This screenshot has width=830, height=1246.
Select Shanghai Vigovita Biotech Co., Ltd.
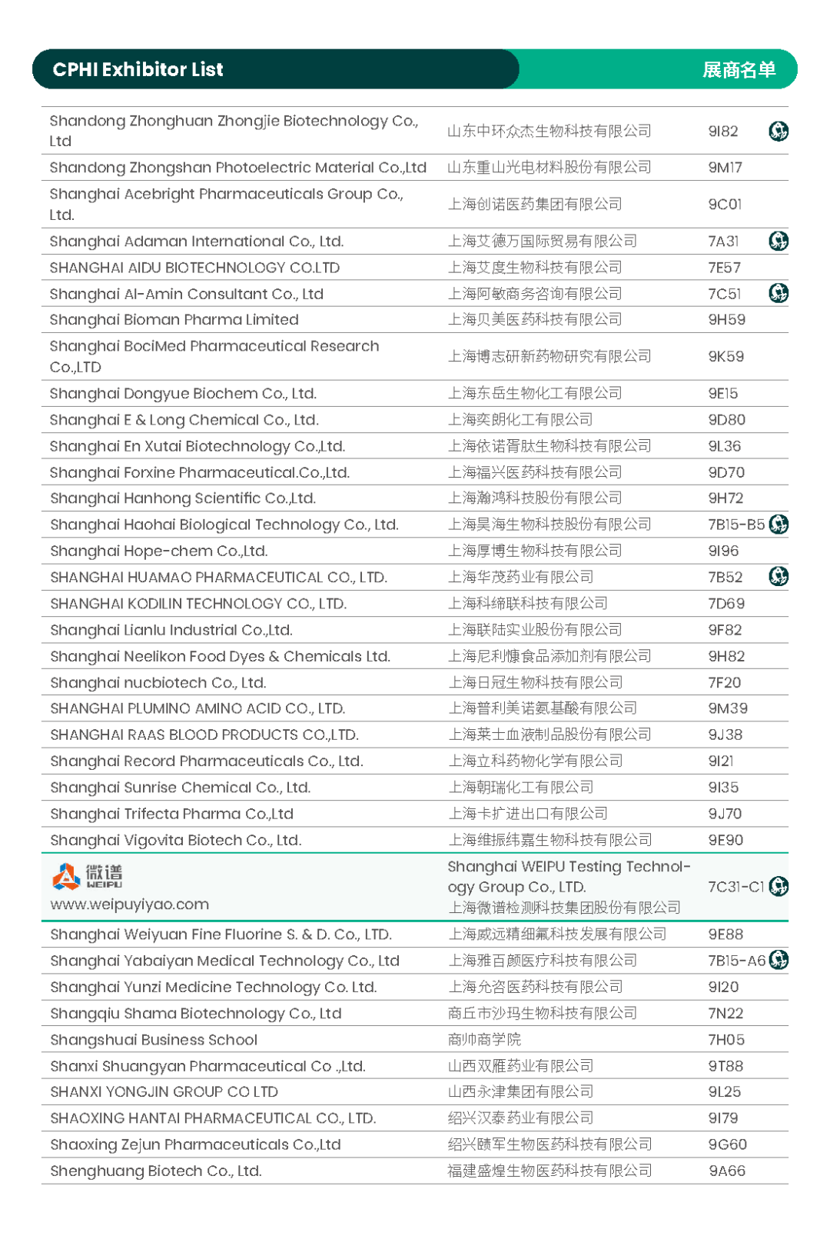pyautogui.click(x=175, y=840)
